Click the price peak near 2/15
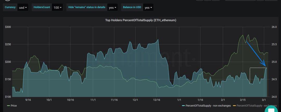The width and height of the screenshot is (281, 112). [x=243, y=35]
